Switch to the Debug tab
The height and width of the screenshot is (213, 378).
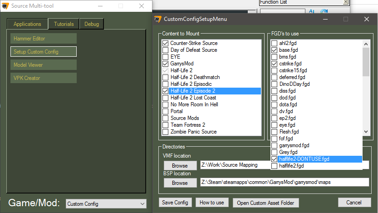[x=92, y=24]
